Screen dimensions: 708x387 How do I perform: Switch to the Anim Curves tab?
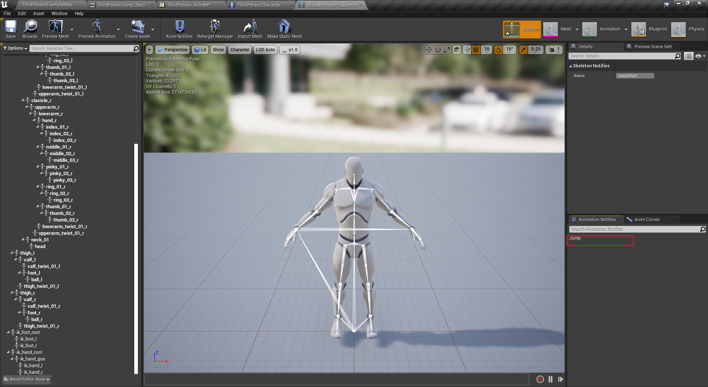[x=647, y=220]
